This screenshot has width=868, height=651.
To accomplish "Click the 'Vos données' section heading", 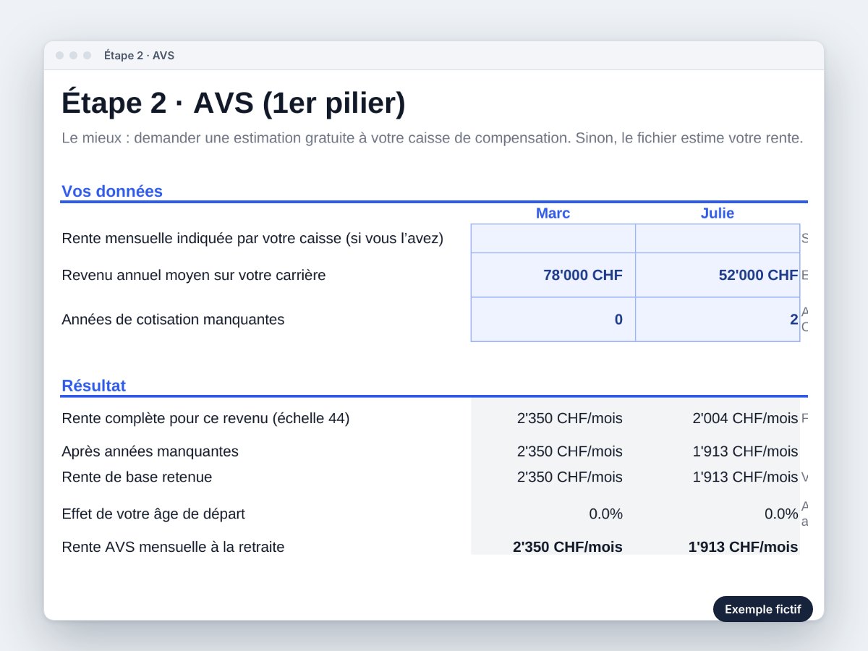I will 112,191.
